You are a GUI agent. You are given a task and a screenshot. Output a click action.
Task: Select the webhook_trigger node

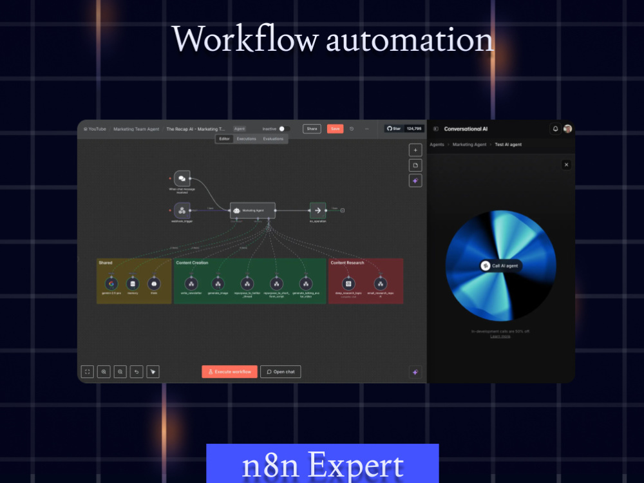tap(182, 211)
